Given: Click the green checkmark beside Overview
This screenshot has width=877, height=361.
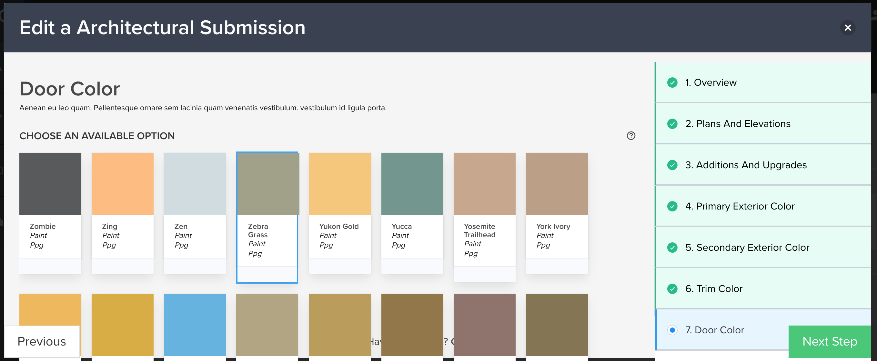Looking at the screenshot, I should point(672,83).
